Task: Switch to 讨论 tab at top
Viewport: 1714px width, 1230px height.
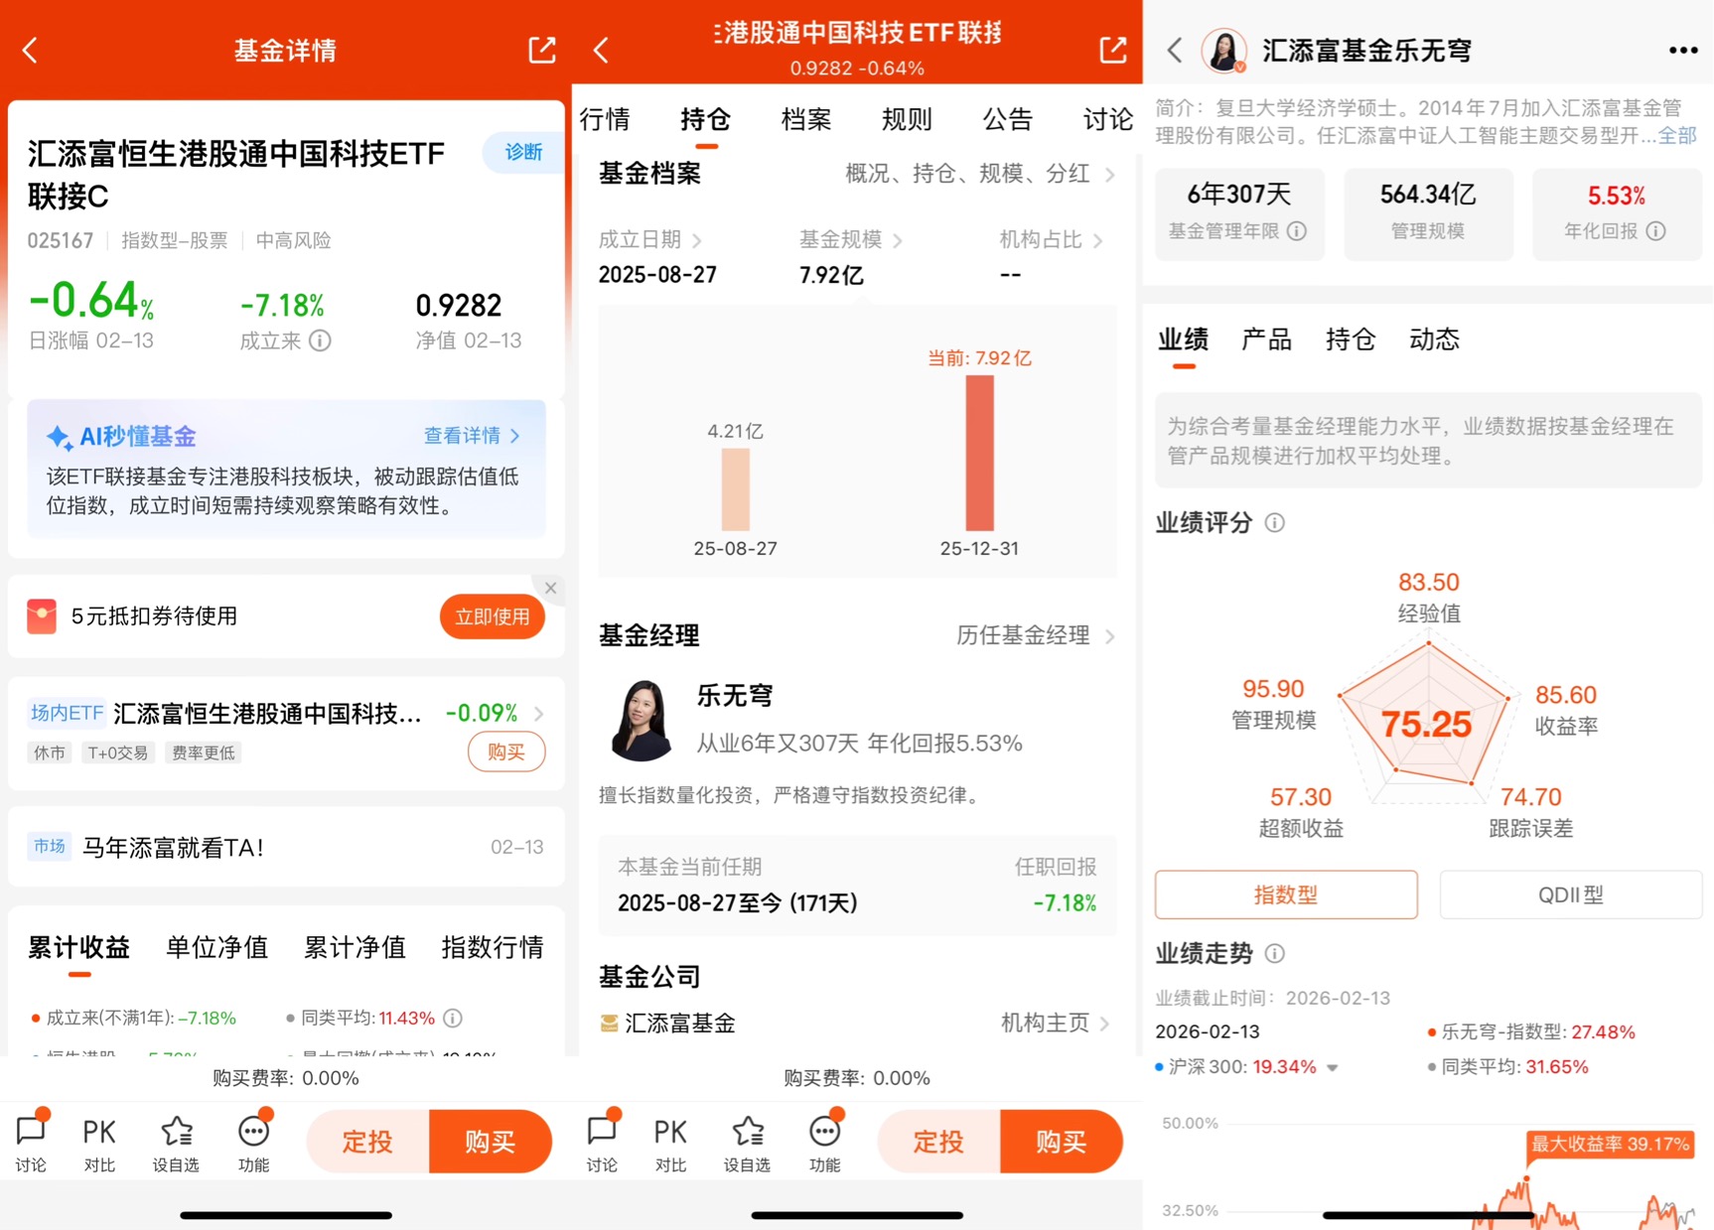Action: tap(1108, 120)
